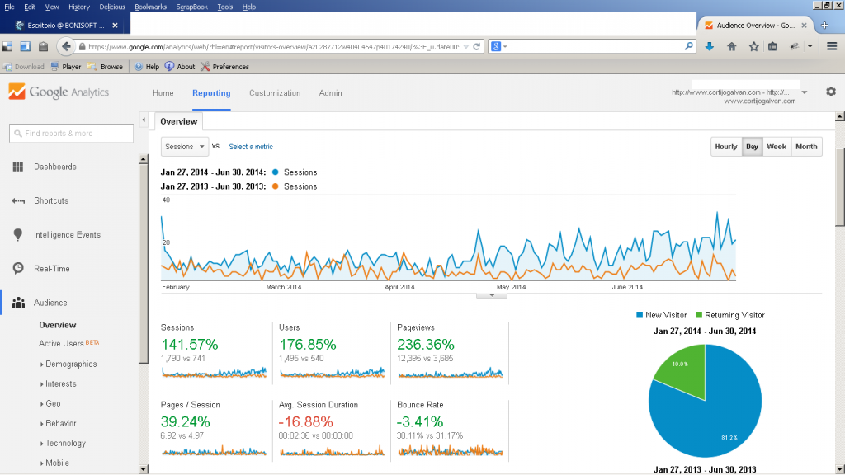Open the browser downloads arrow icon
Viewport: 845px width, 475px height.
point(709,47)
